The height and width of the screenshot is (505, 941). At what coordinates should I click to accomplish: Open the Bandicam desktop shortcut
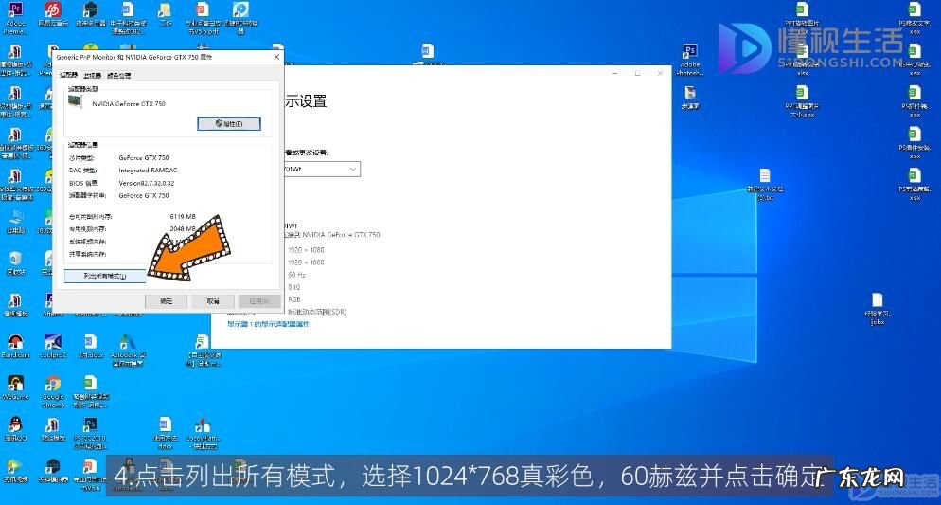pyautogui.click(x=15, y=347)
